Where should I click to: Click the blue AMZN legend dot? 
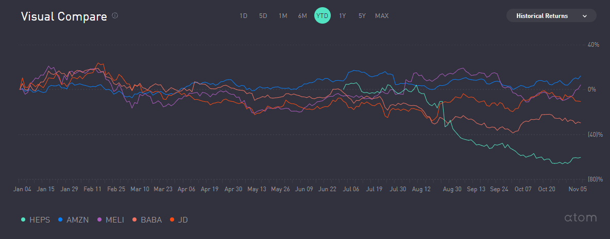point(60,220)
